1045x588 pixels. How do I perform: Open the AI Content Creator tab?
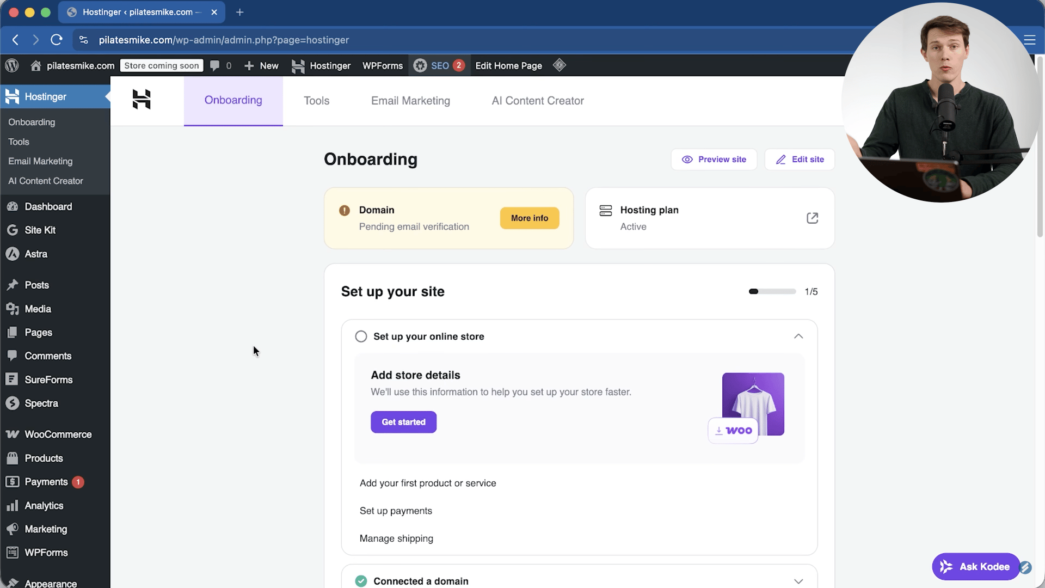(537, 101)
